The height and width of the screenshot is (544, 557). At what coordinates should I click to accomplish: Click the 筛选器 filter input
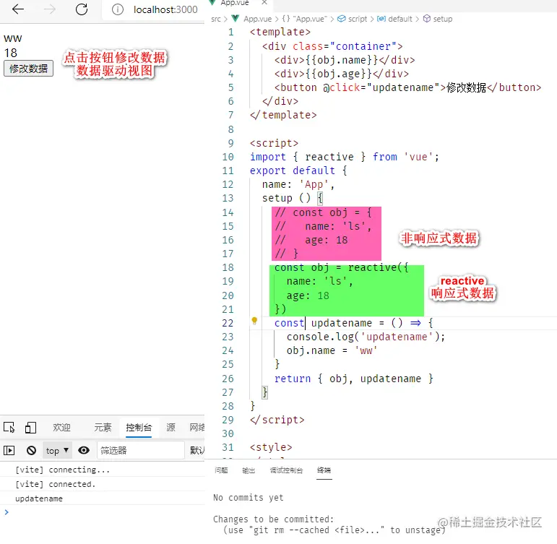[x=141, y=451]
